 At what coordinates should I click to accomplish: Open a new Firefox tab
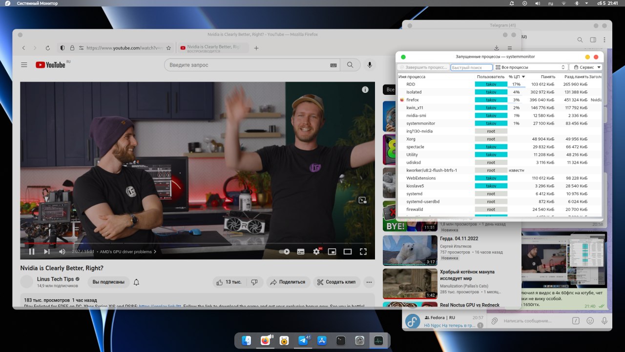pos(256,48)
